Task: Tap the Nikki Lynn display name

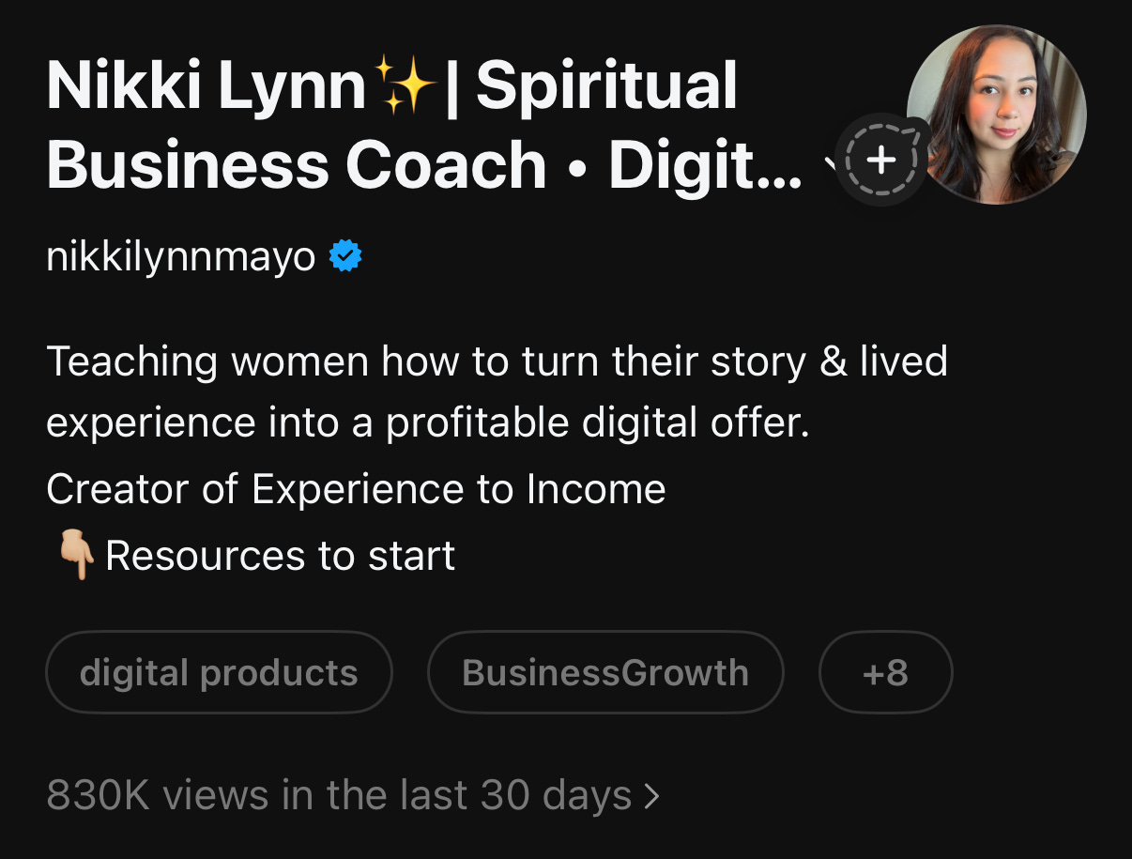Action: (206, 86)
